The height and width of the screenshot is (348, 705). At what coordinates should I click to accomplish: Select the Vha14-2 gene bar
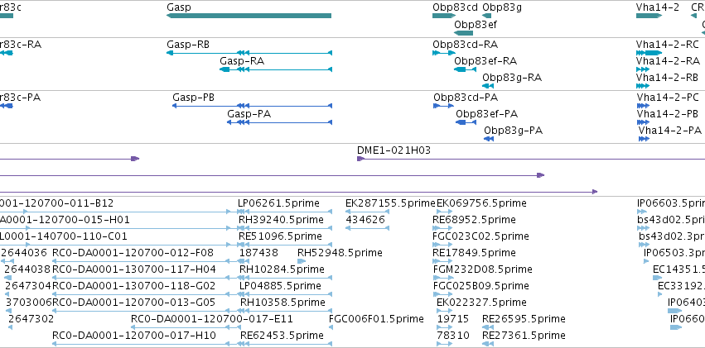tap(649, 16)
